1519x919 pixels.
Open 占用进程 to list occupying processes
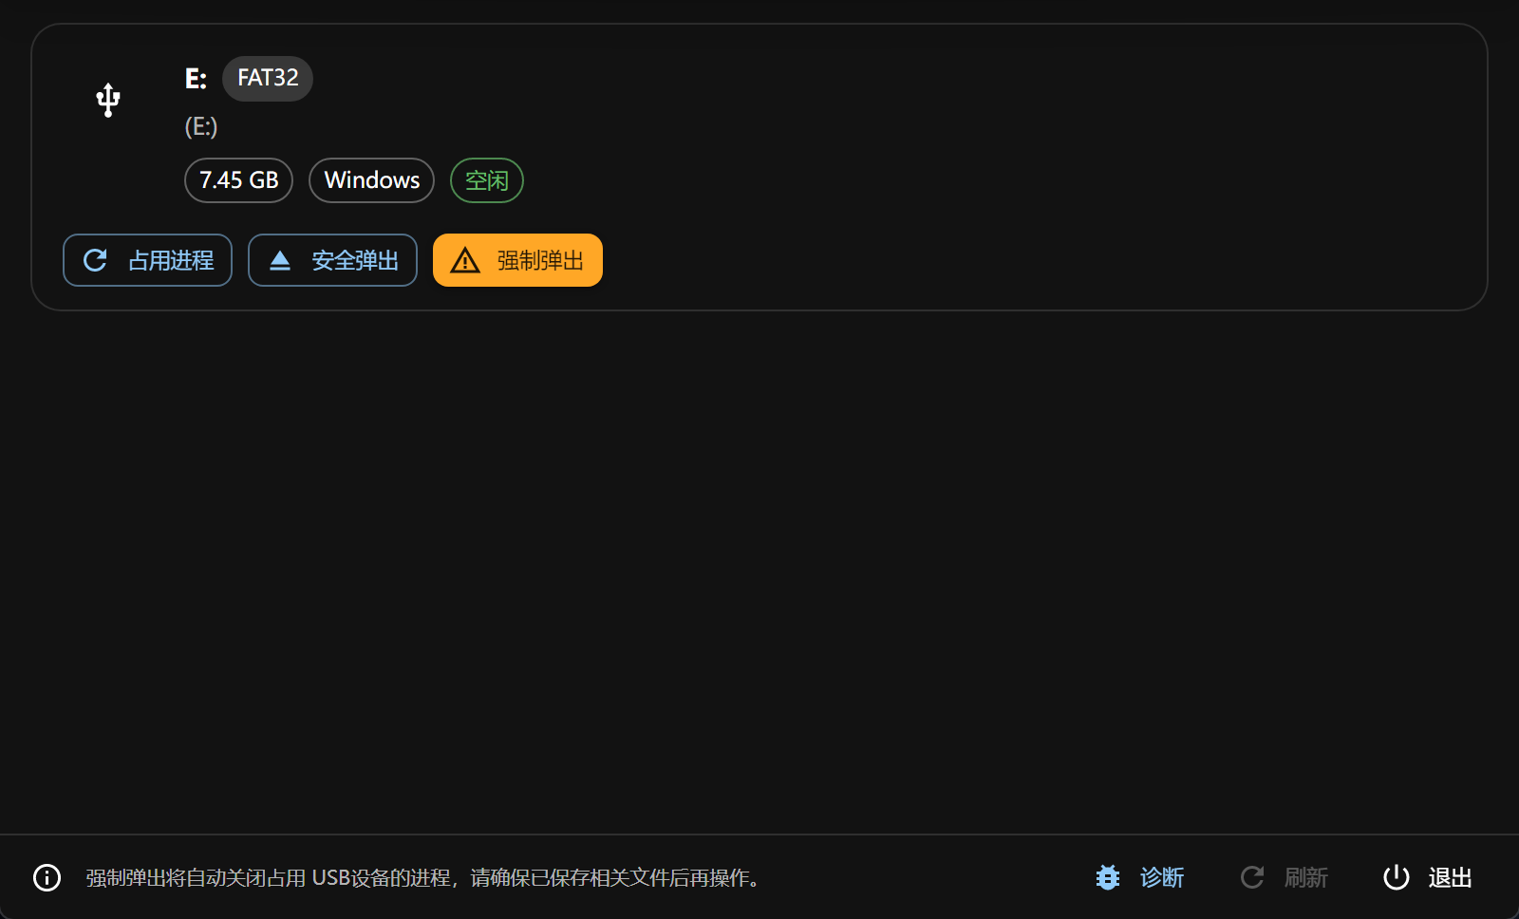point(147,260)
